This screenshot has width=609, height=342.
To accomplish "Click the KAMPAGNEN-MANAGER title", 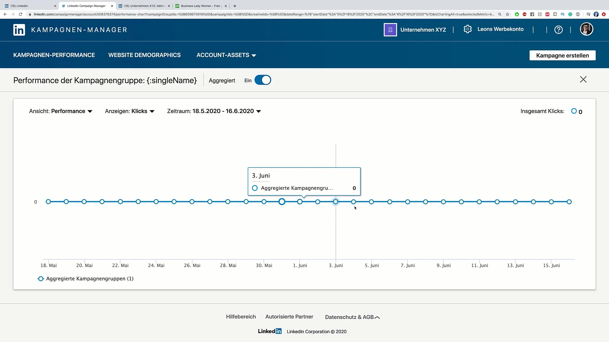I will coord(79,30).
